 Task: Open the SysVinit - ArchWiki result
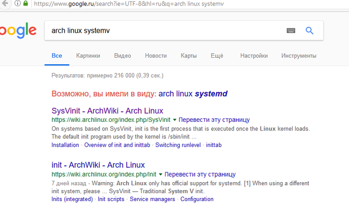(x=107, y=110)
